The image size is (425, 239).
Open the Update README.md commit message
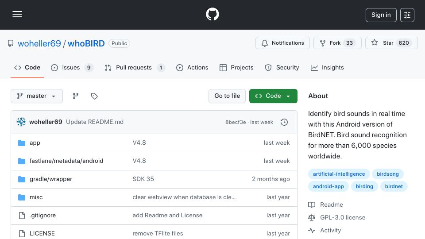[95, 122]
